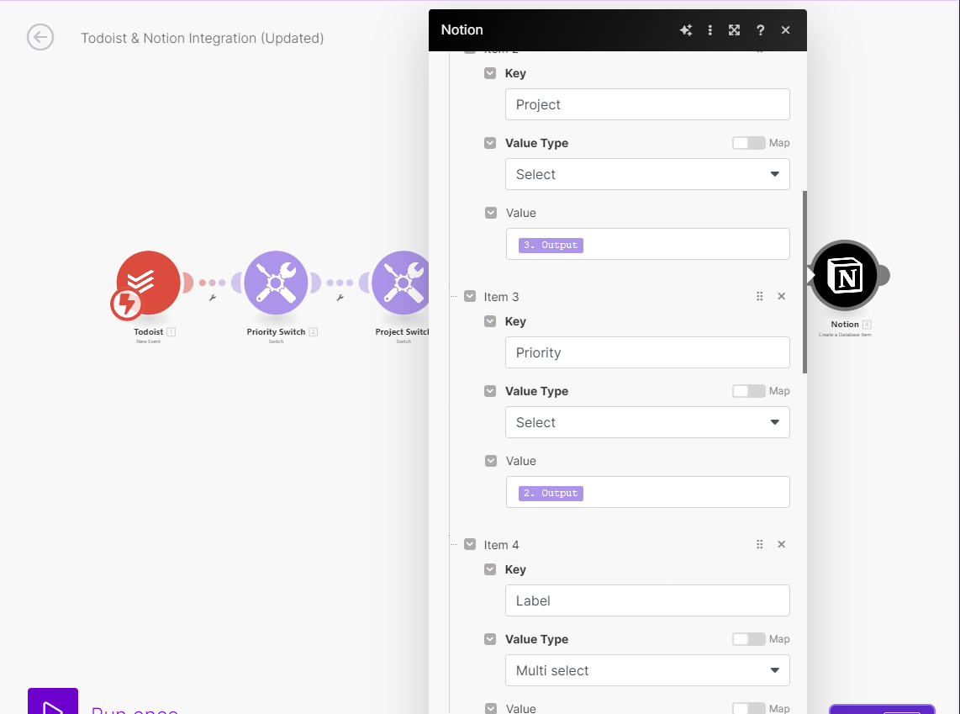Open the Value Type dropdown for the Project item
960x714 pixels.
[x=647, y=174]
